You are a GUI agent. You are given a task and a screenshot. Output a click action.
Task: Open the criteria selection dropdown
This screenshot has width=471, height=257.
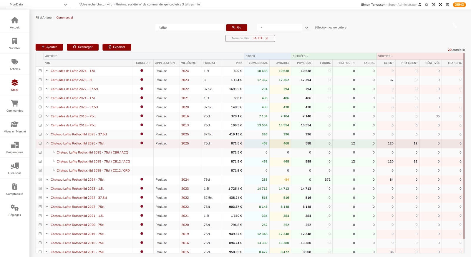[x=284, y=28]
